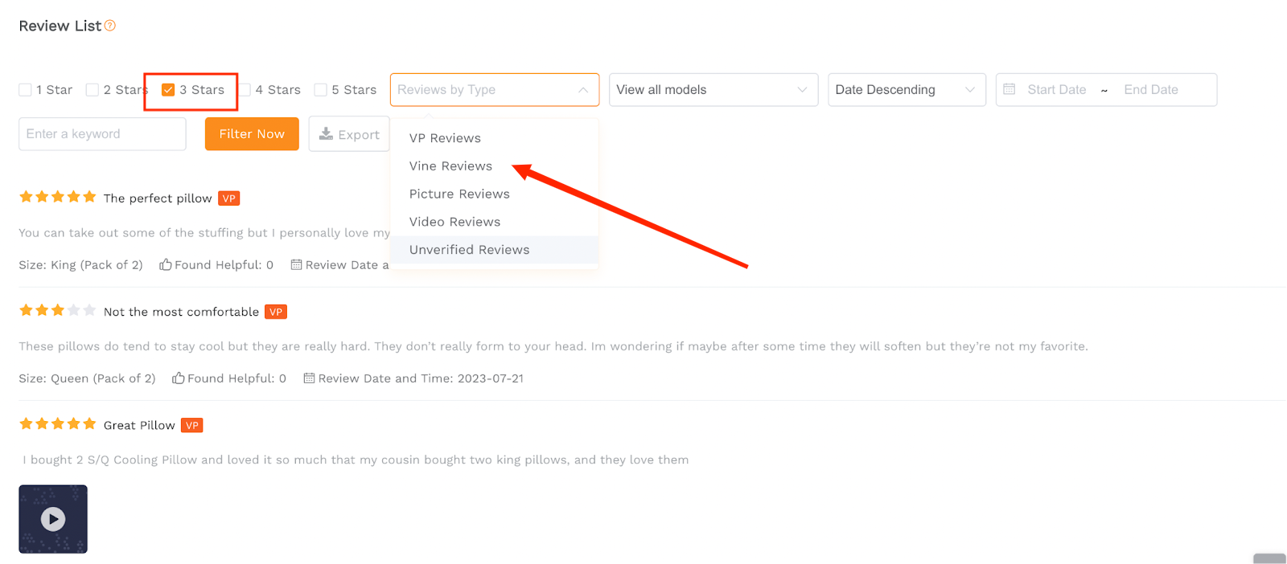Click the Review List heading
1287x564 pixels.
click(x=60, y=26)
